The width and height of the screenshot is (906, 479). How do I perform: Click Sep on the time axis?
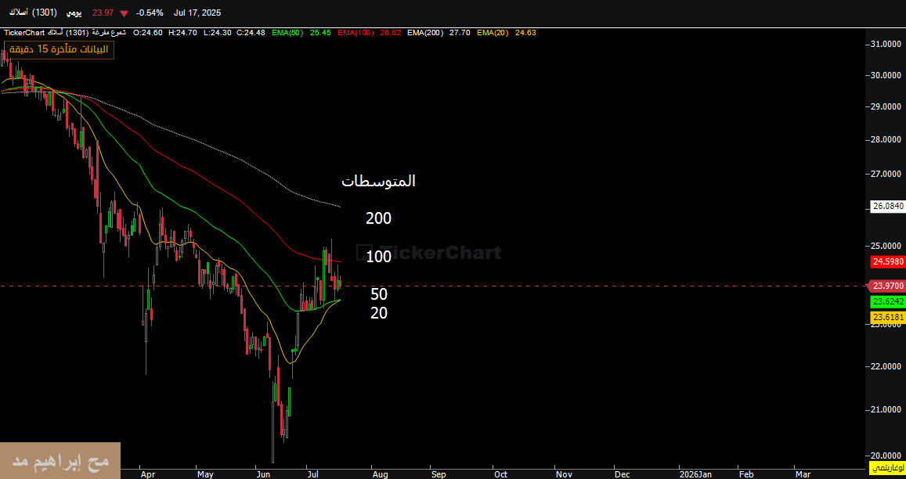tap(439, 474)
